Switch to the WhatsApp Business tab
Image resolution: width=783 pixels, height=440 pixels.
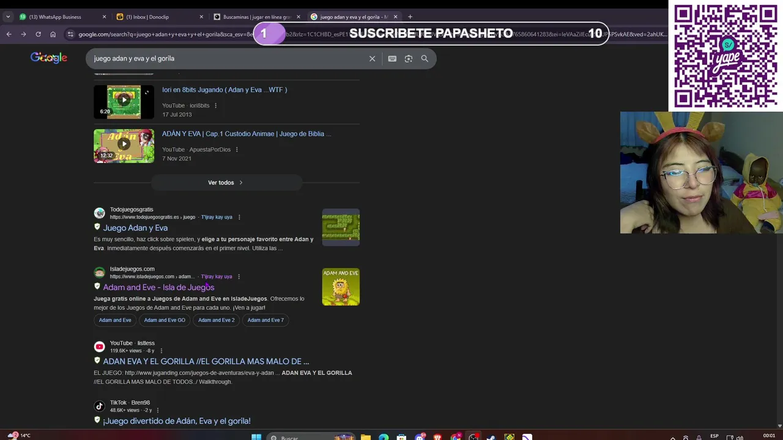61,16
